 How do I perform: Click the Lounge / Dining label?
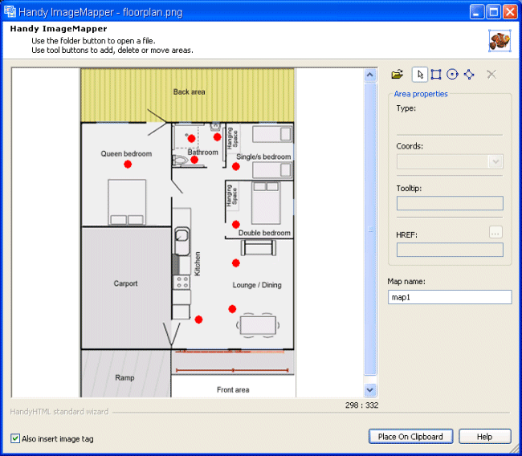point(257,285)
